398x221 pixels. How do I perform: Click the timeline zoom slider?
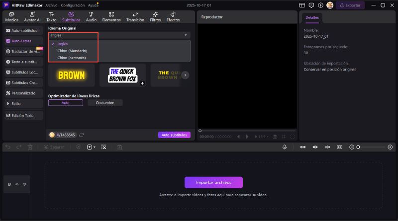371,147
